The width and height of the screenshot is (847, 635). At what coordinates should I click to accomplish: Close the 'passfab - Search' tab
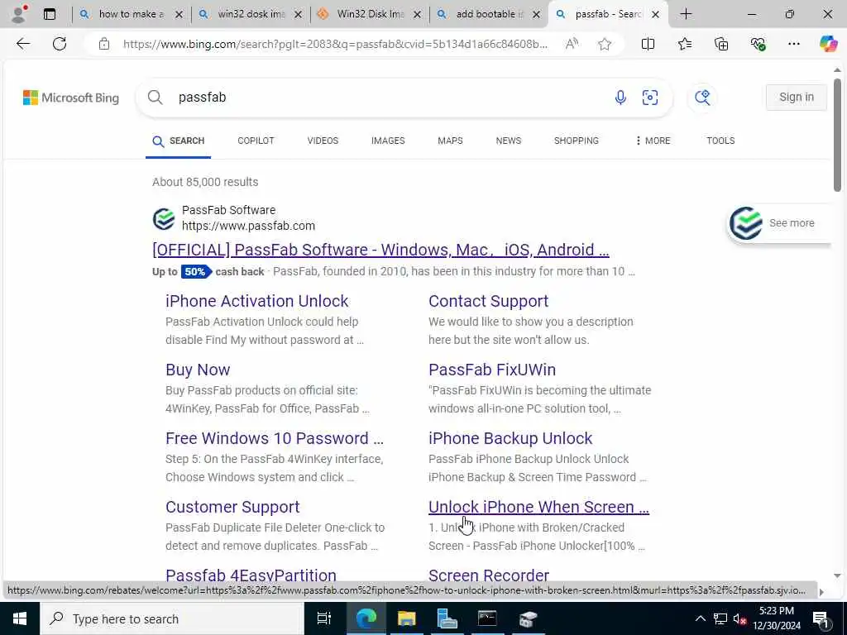pos(655,15)
